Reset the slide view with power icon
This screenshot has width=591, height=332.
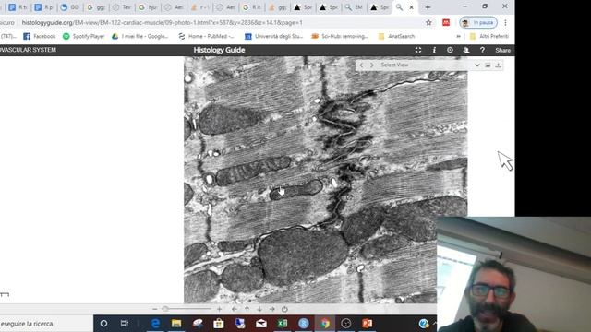point(284,309)
